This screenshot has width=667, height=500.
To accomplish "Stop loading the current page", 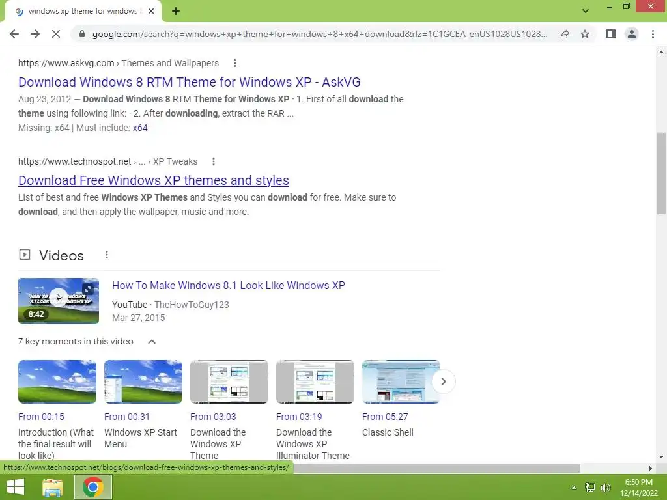I will pyautogui.click(x=56, y=34).
